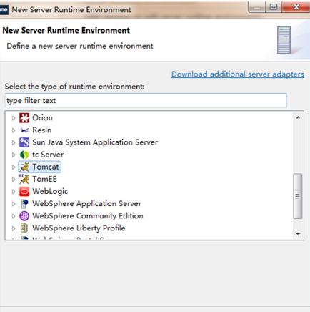The width and height of the screenshot is (310, 312).
Task: Click the WebSphere Community Edition globe icon
Action: [x=24, y=216]
